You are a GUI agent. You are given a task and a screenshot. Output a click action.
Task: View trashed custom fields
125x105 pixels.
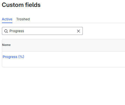pos(23,19)
